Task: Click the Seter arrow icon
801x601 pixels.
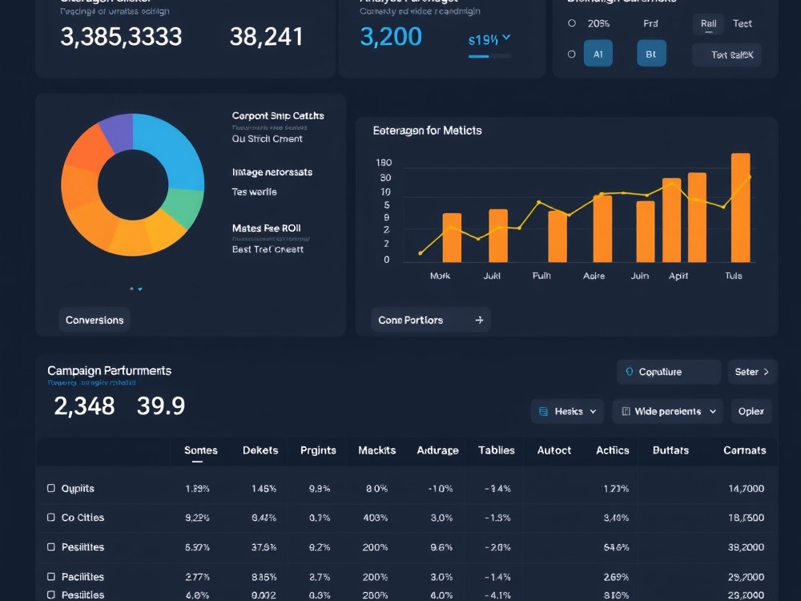Action: click(766, 372)
